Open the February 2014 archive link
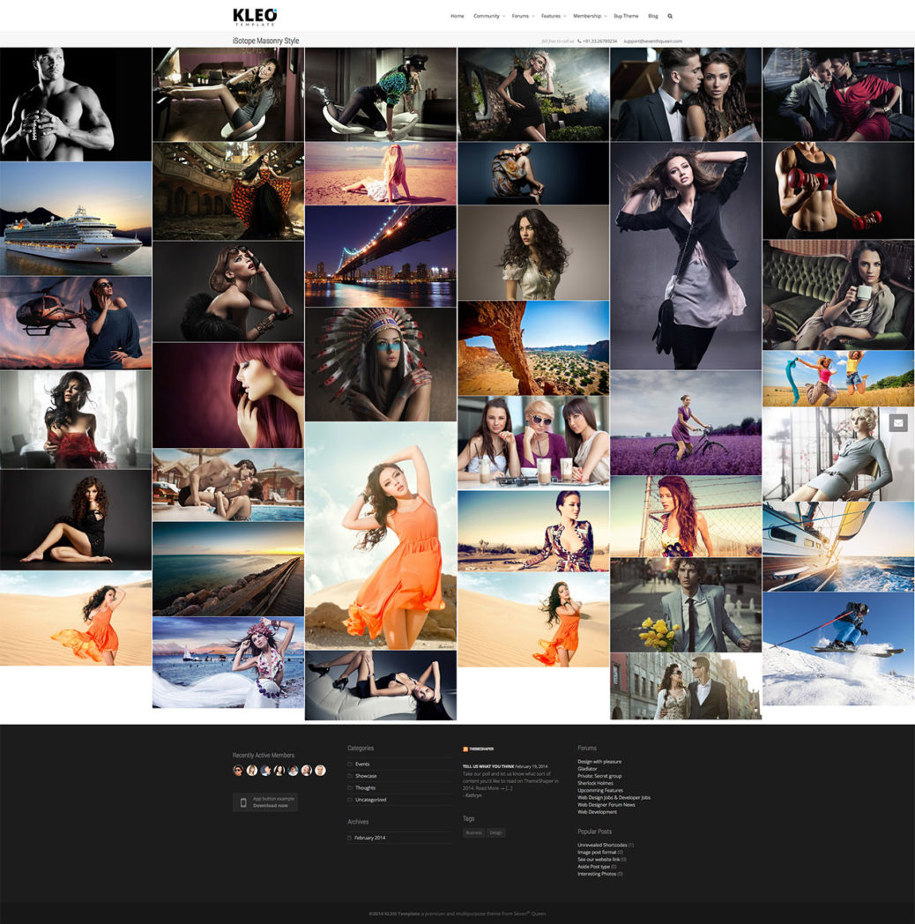The image size is (915, 924). [369, 838]
